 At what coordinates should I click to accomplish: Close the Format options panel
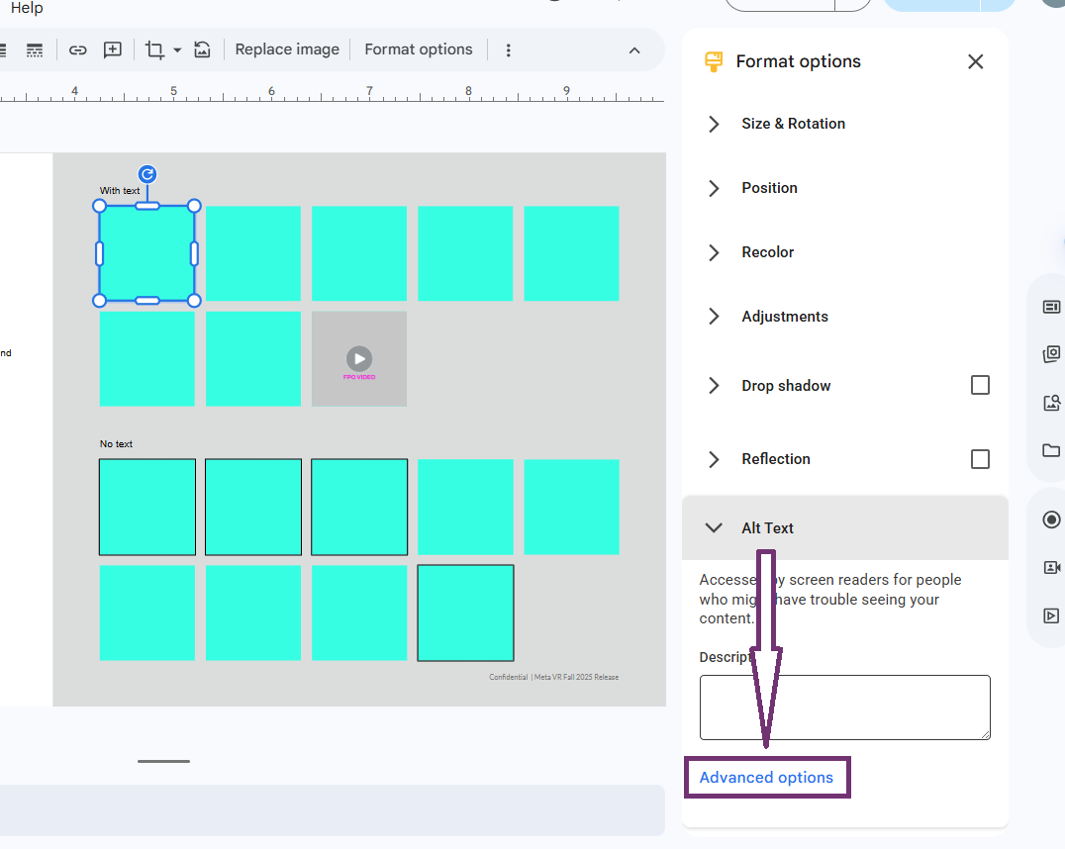pyautogui.click(x=975, y=61)
